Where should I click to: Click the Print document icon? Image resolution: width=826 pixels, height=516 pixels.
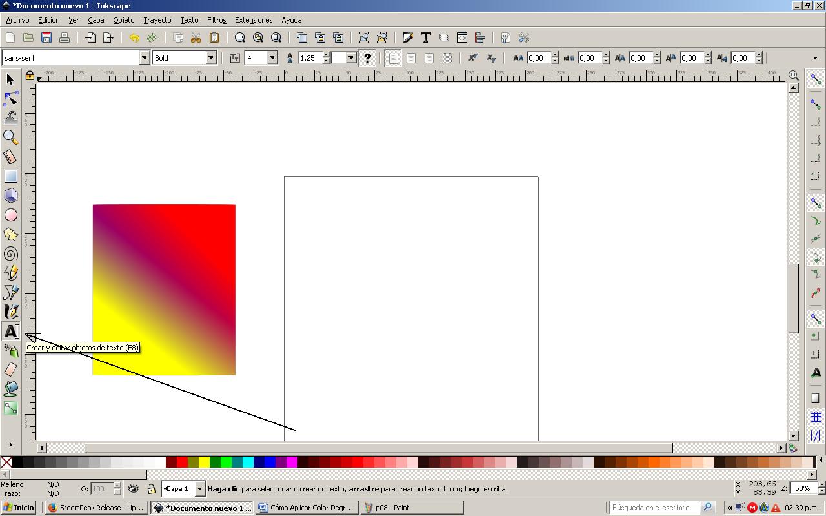point(65,37)
